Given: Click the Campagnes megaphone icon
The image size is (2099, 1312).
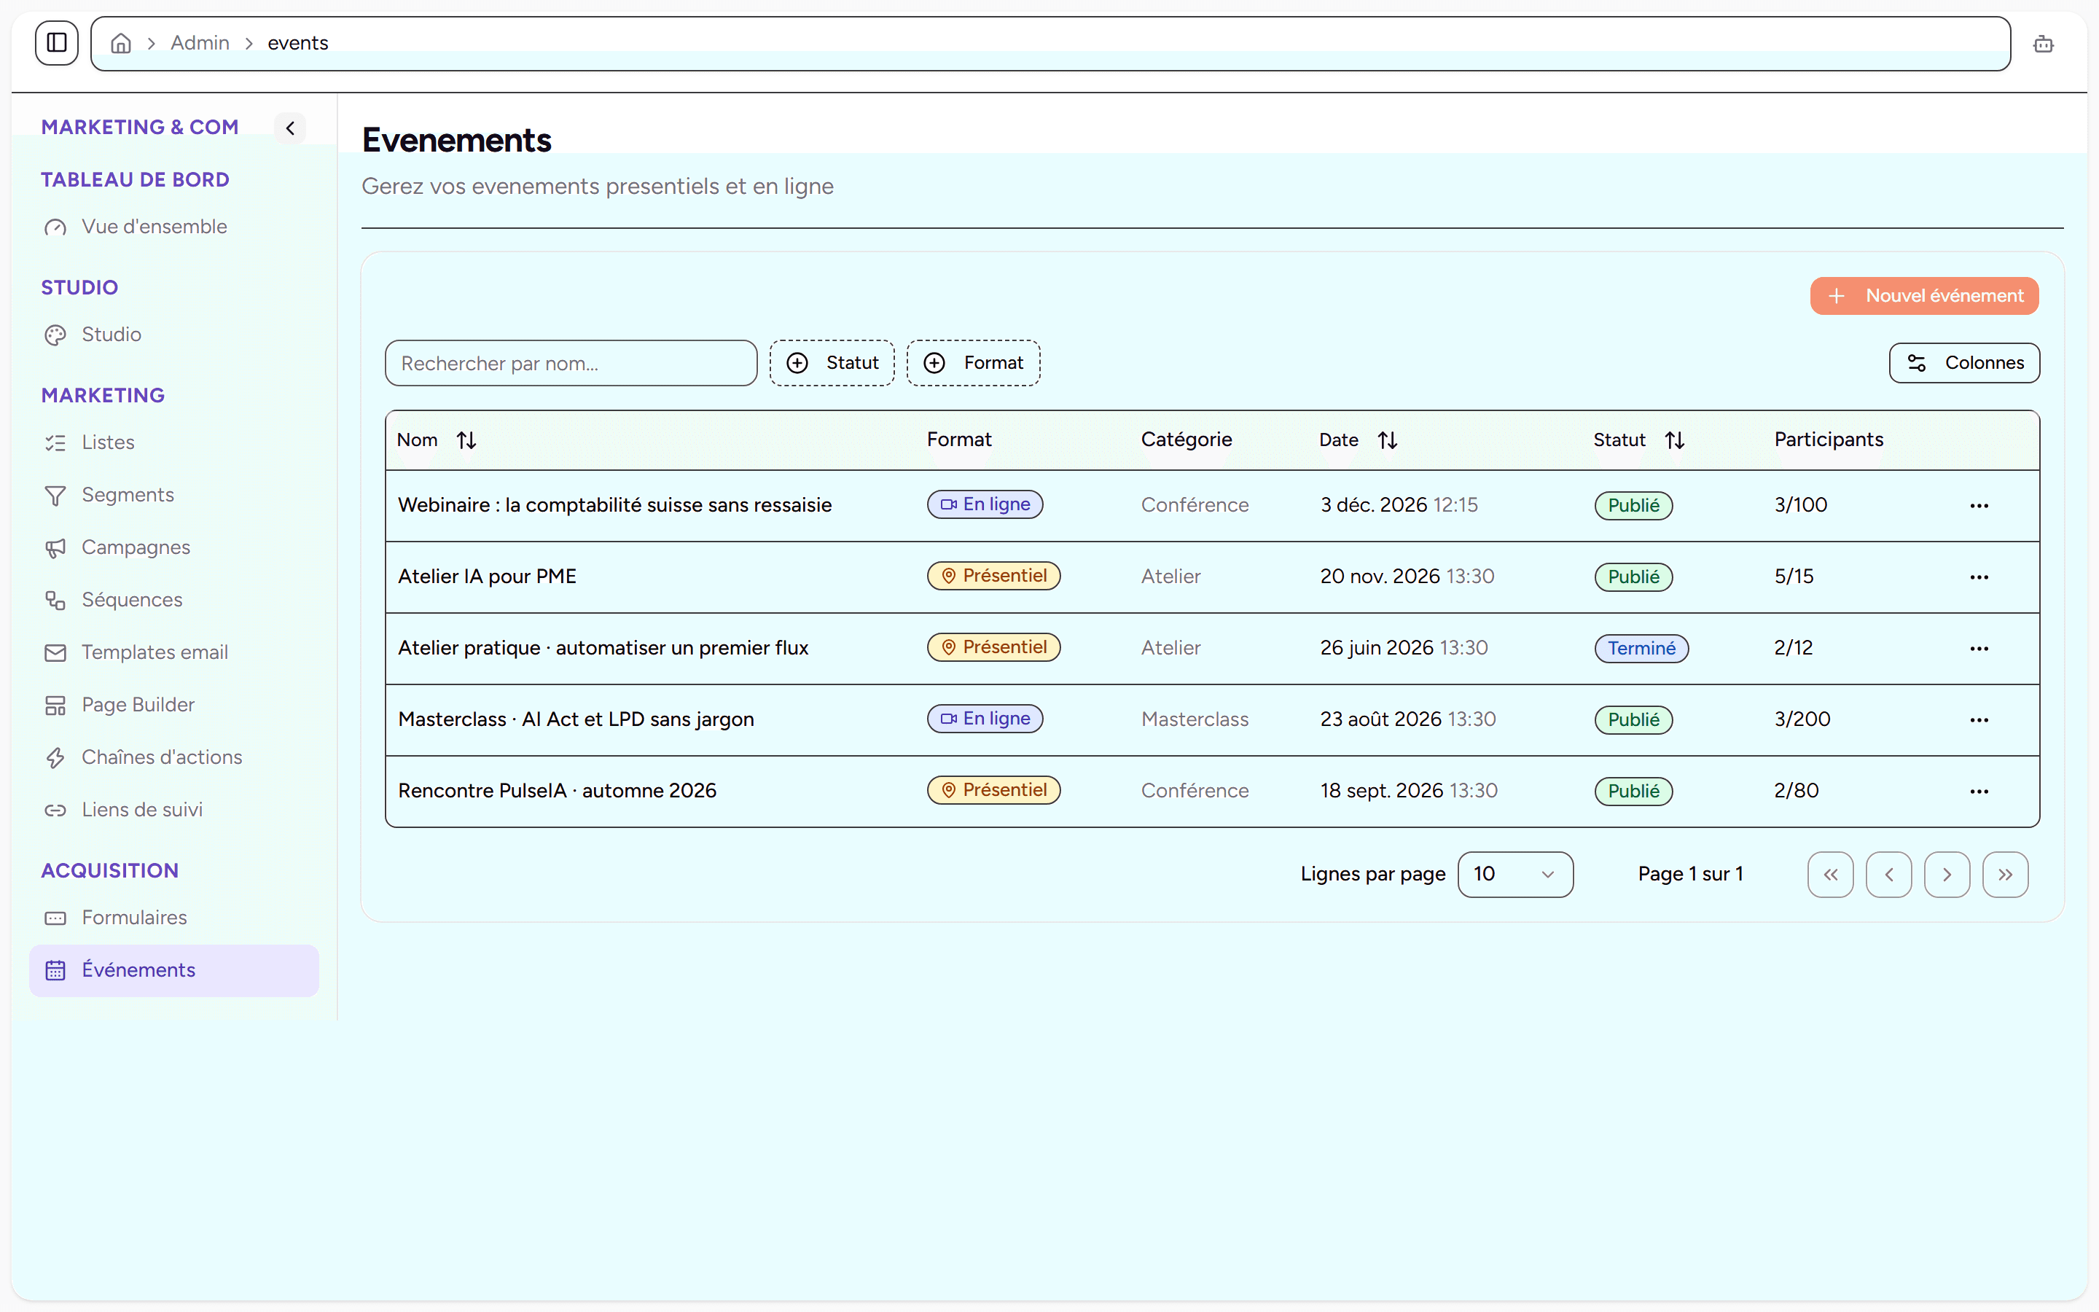Looking at the screenshot, I should coord(55,547).
